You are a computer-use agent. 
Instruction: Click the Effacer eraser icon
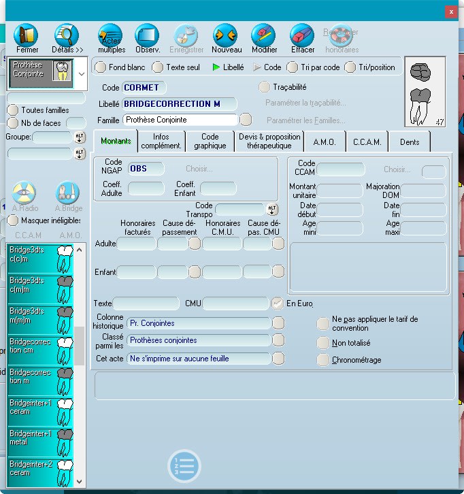(x=302, y=35)
